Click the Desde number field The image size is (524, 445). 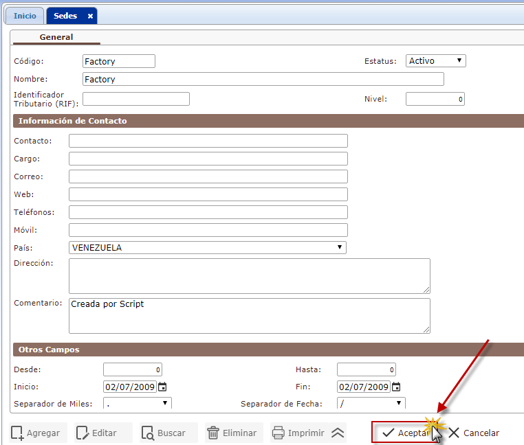pyautogui.click(x=133, y=369)
